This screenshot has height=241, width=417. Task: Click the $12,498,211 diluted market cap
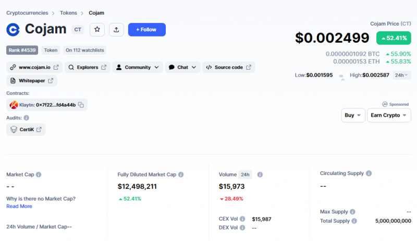[x=137, y=186]
